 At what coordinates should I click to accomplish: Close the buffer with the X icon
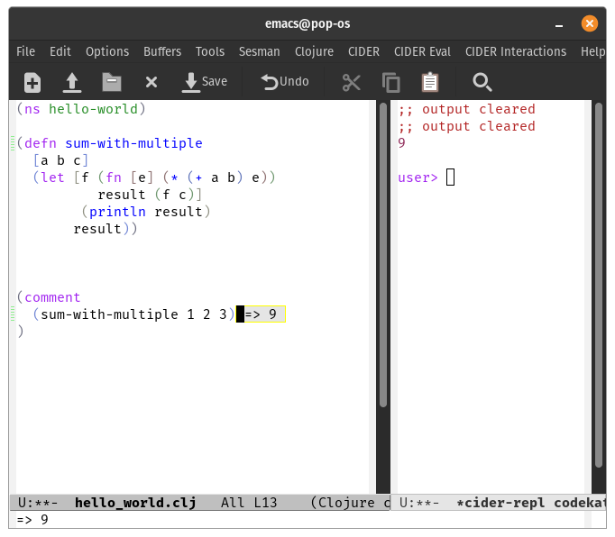pyautogui.click(x=151, y=83)
